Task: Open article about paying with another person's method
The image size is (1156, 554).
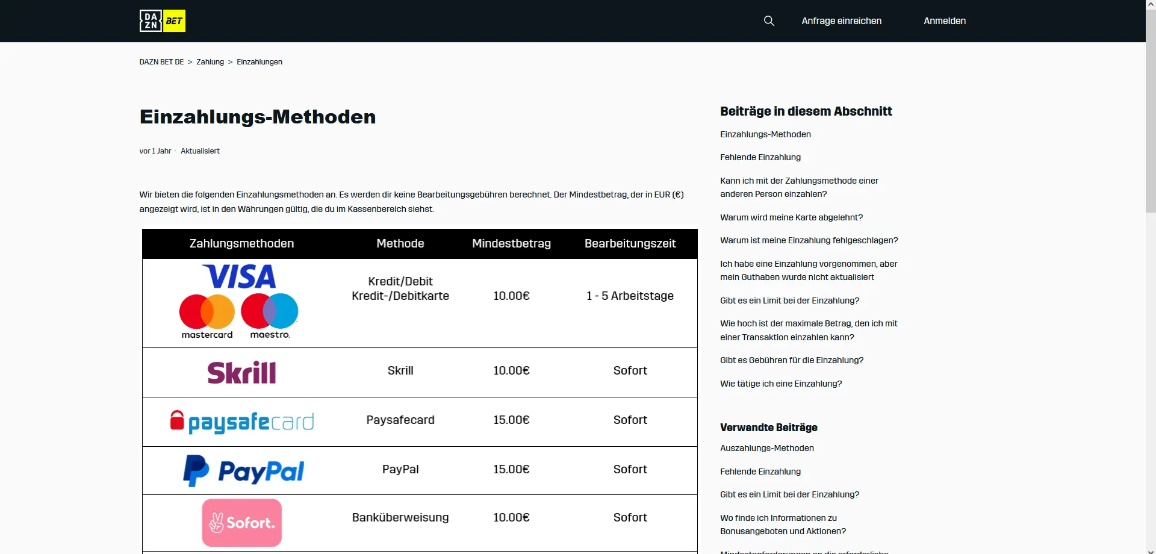Action: pyautogui.click(x=799, y=187)
